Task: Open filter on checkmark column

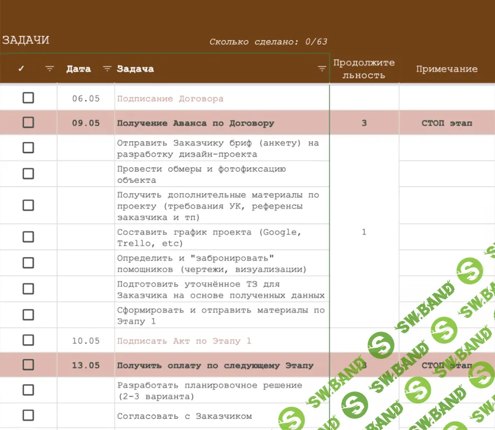Action: [x=50, y=69]
